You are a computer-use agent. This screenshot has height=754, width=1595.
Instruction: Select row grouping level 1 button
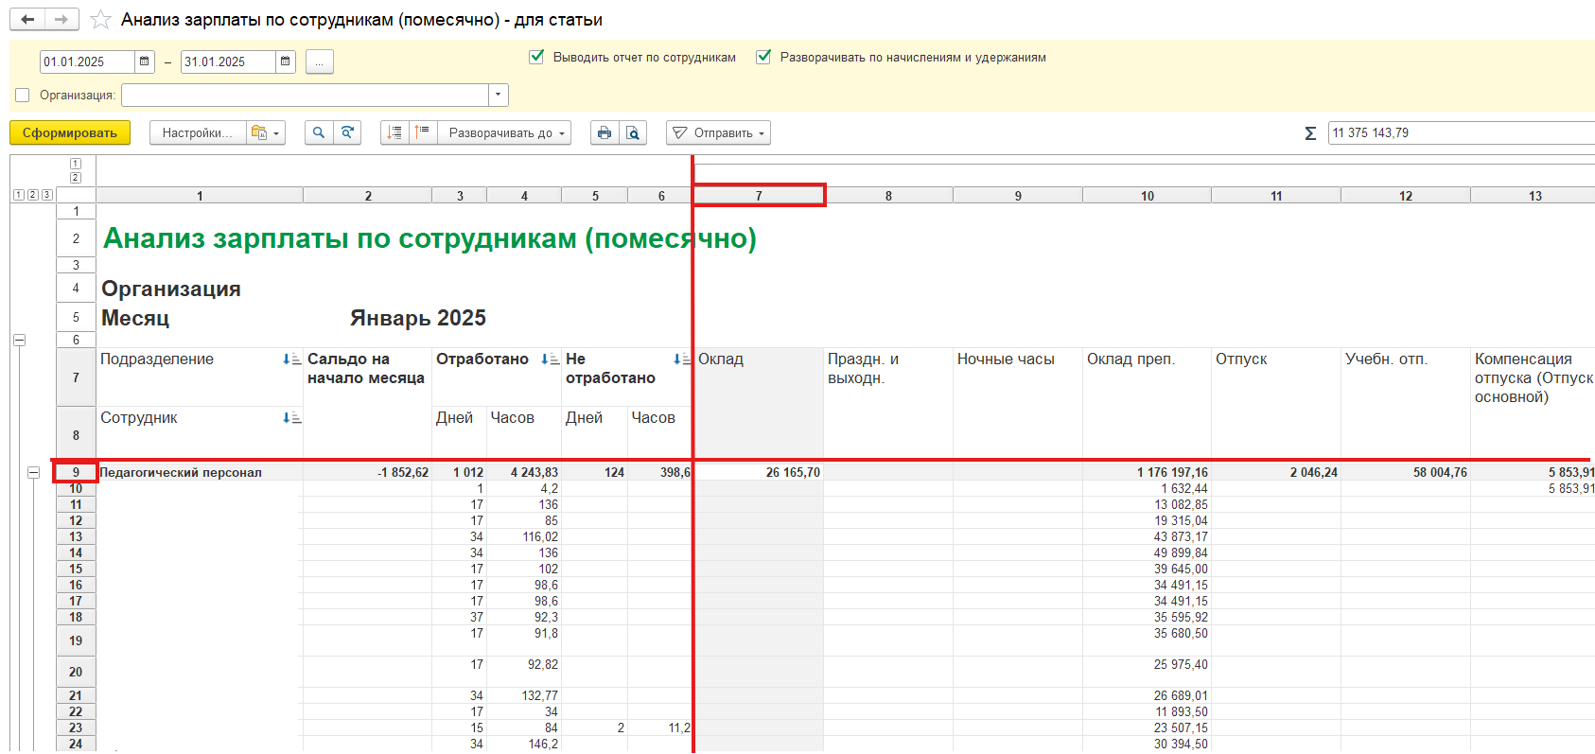(18, 195)
